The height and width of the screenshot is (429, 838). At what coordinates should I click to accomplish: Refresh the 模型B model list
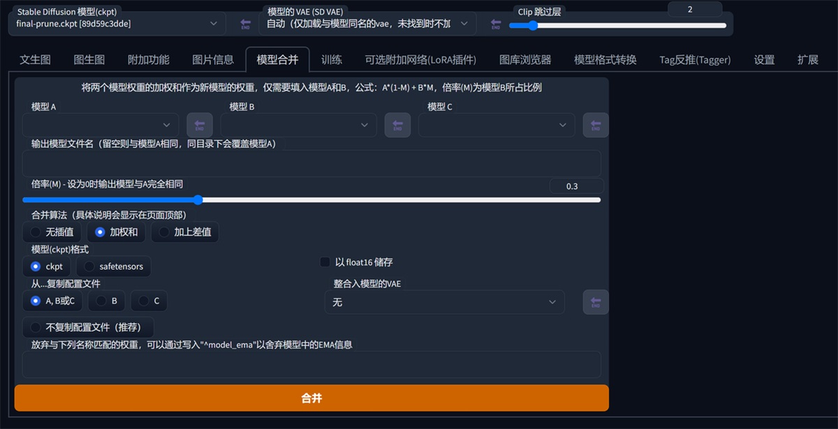point(397,125)
